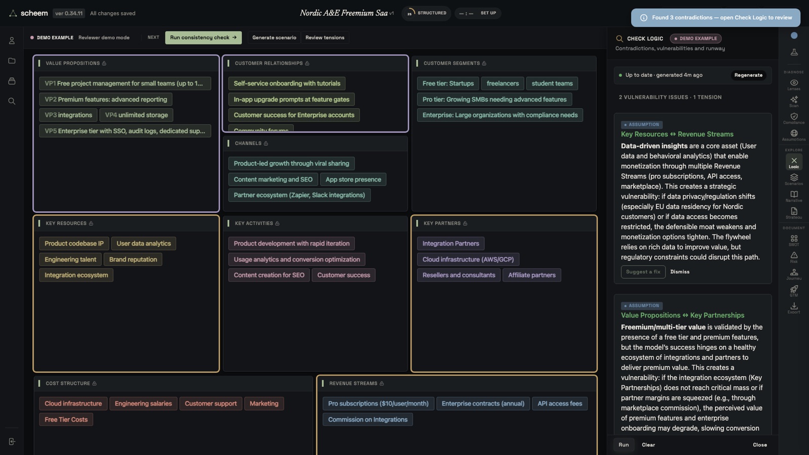Click Review tensions button

click(325, 37)
